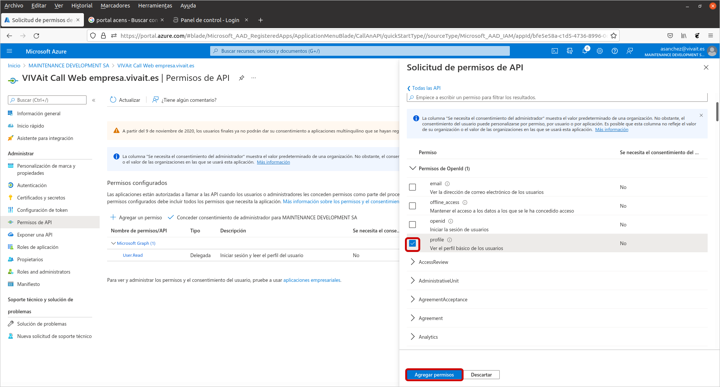Image resolution: width=720 pixels, height=387 pixels.
Task: Expand the AccessReview permission group
Action: point(413,262)
